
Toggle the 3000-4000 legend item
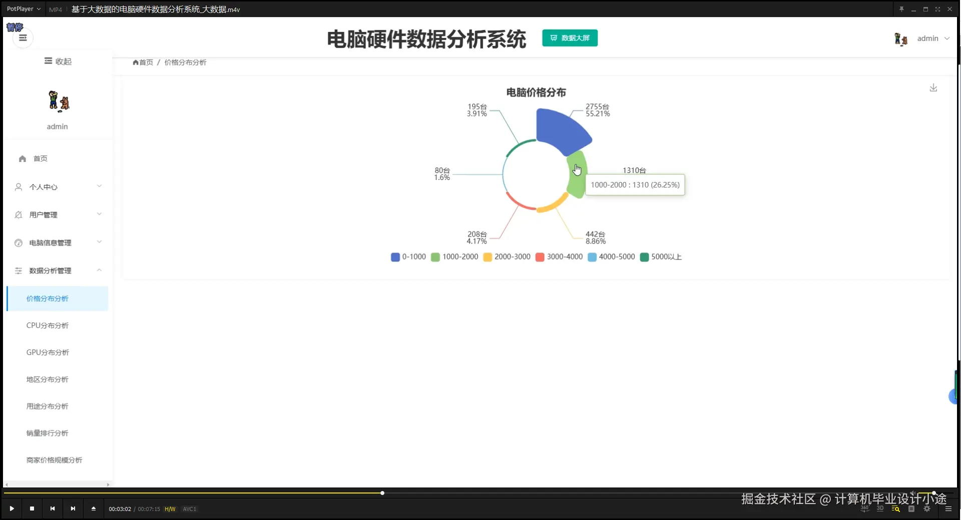559,256
